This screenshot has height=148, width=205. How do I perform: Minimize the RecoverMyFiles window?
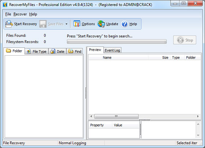pyautogui.click(x=175, y=4)
